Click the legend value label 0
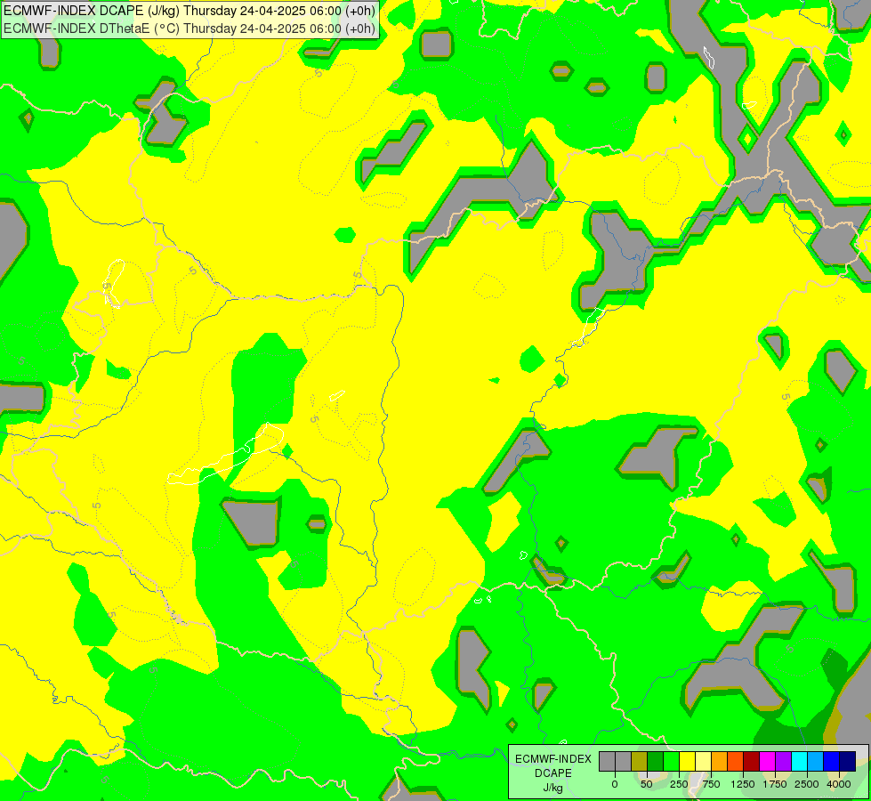 pyautogui.click(x=615, y=784)
